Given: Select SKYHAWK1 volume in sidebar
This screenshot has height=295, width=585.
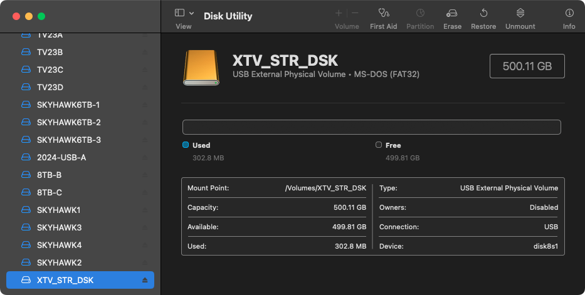Looking at the screenshot, I should 80,210.
